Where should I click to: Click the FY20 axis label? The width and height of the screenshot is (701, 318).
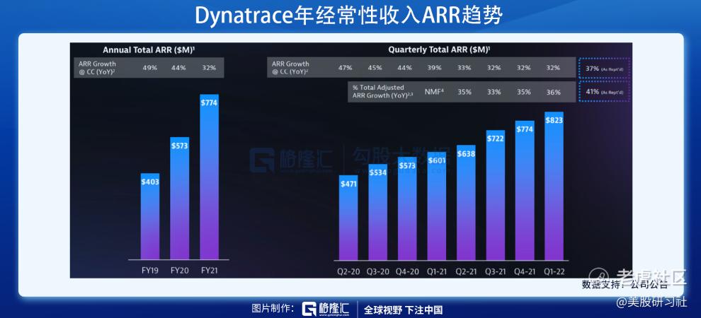(180, 271)
